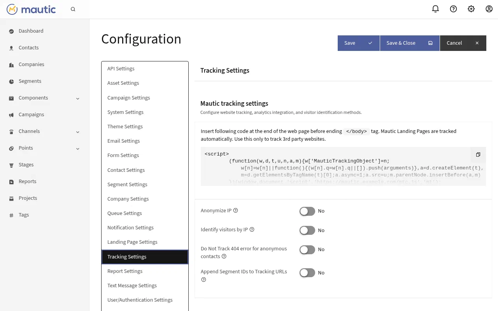Click the Companies sidebar icon
Viewport: 498px width, 311px height.
[11, 65]
